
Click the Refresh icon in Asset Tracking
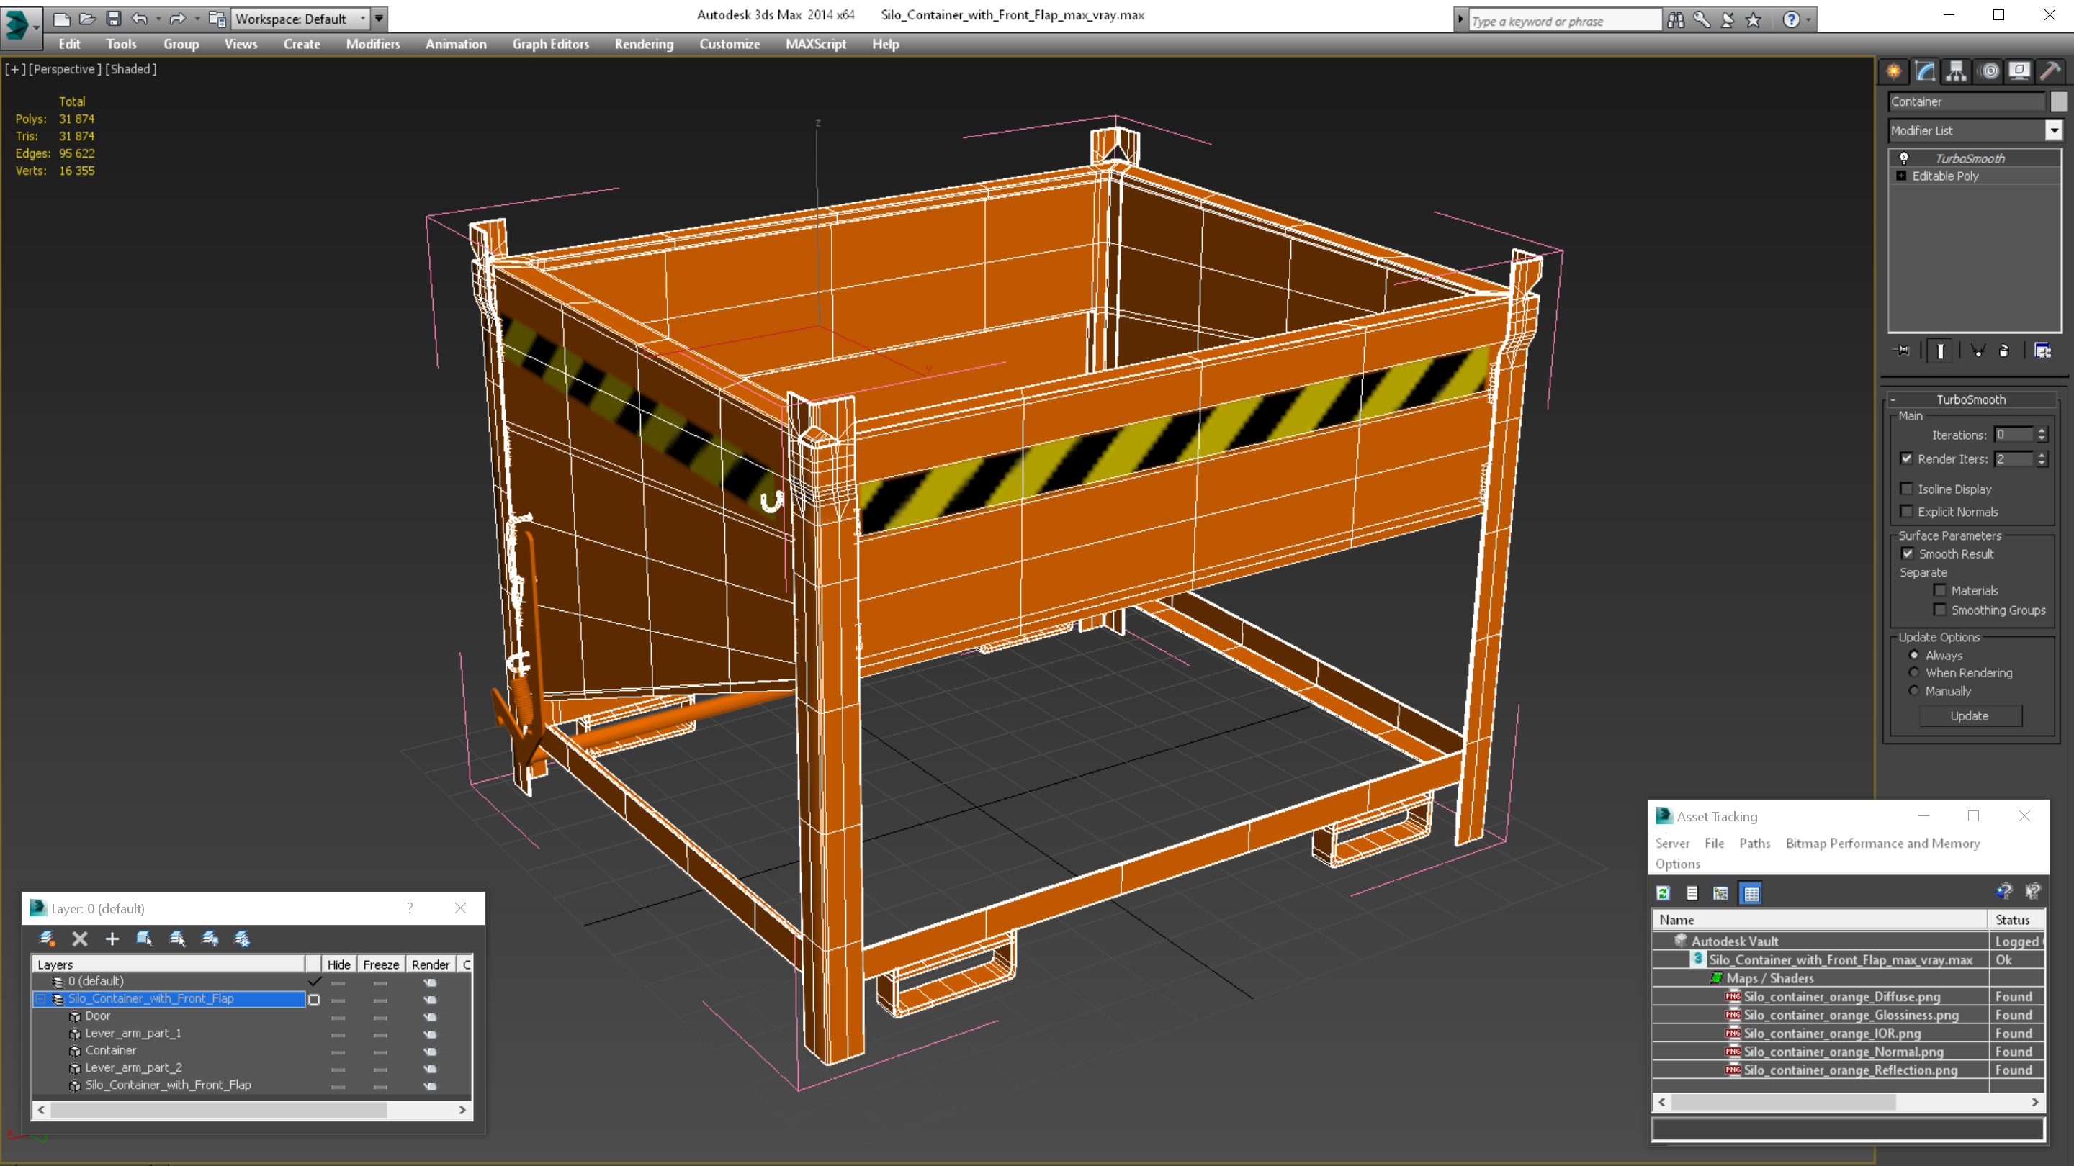1664,893
